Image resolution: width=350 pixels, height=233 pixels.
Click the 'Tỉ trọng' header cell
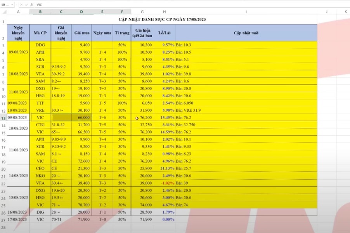click(122, 33)
